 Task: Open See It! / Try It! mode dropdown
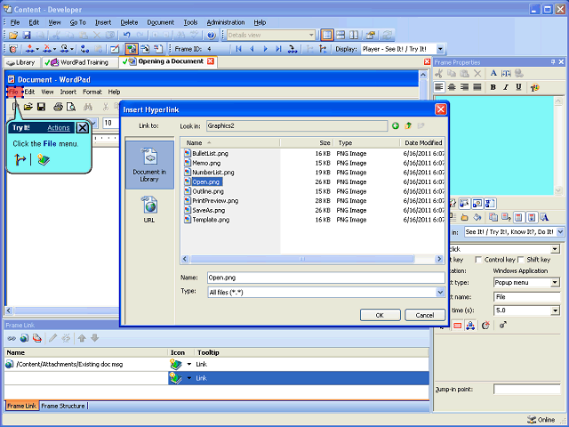pyautogui.click(x=560, y=231)
